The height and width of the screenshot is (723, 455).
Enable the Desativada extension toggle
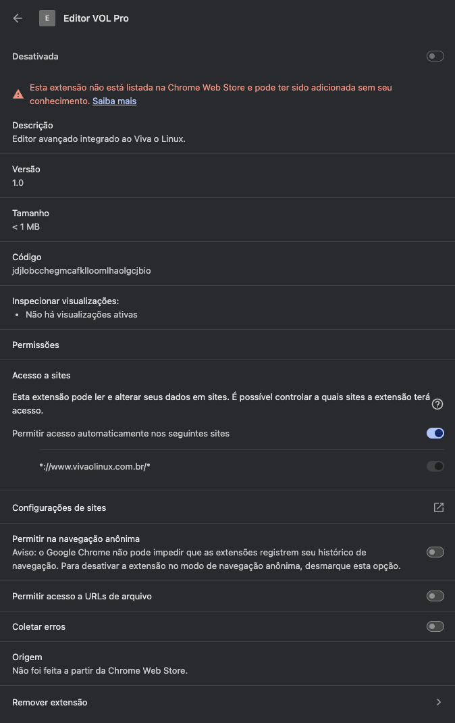[x=435, y=56]
